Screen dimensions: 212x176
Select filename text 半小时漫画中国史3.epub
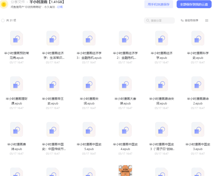tap(198, 146)
